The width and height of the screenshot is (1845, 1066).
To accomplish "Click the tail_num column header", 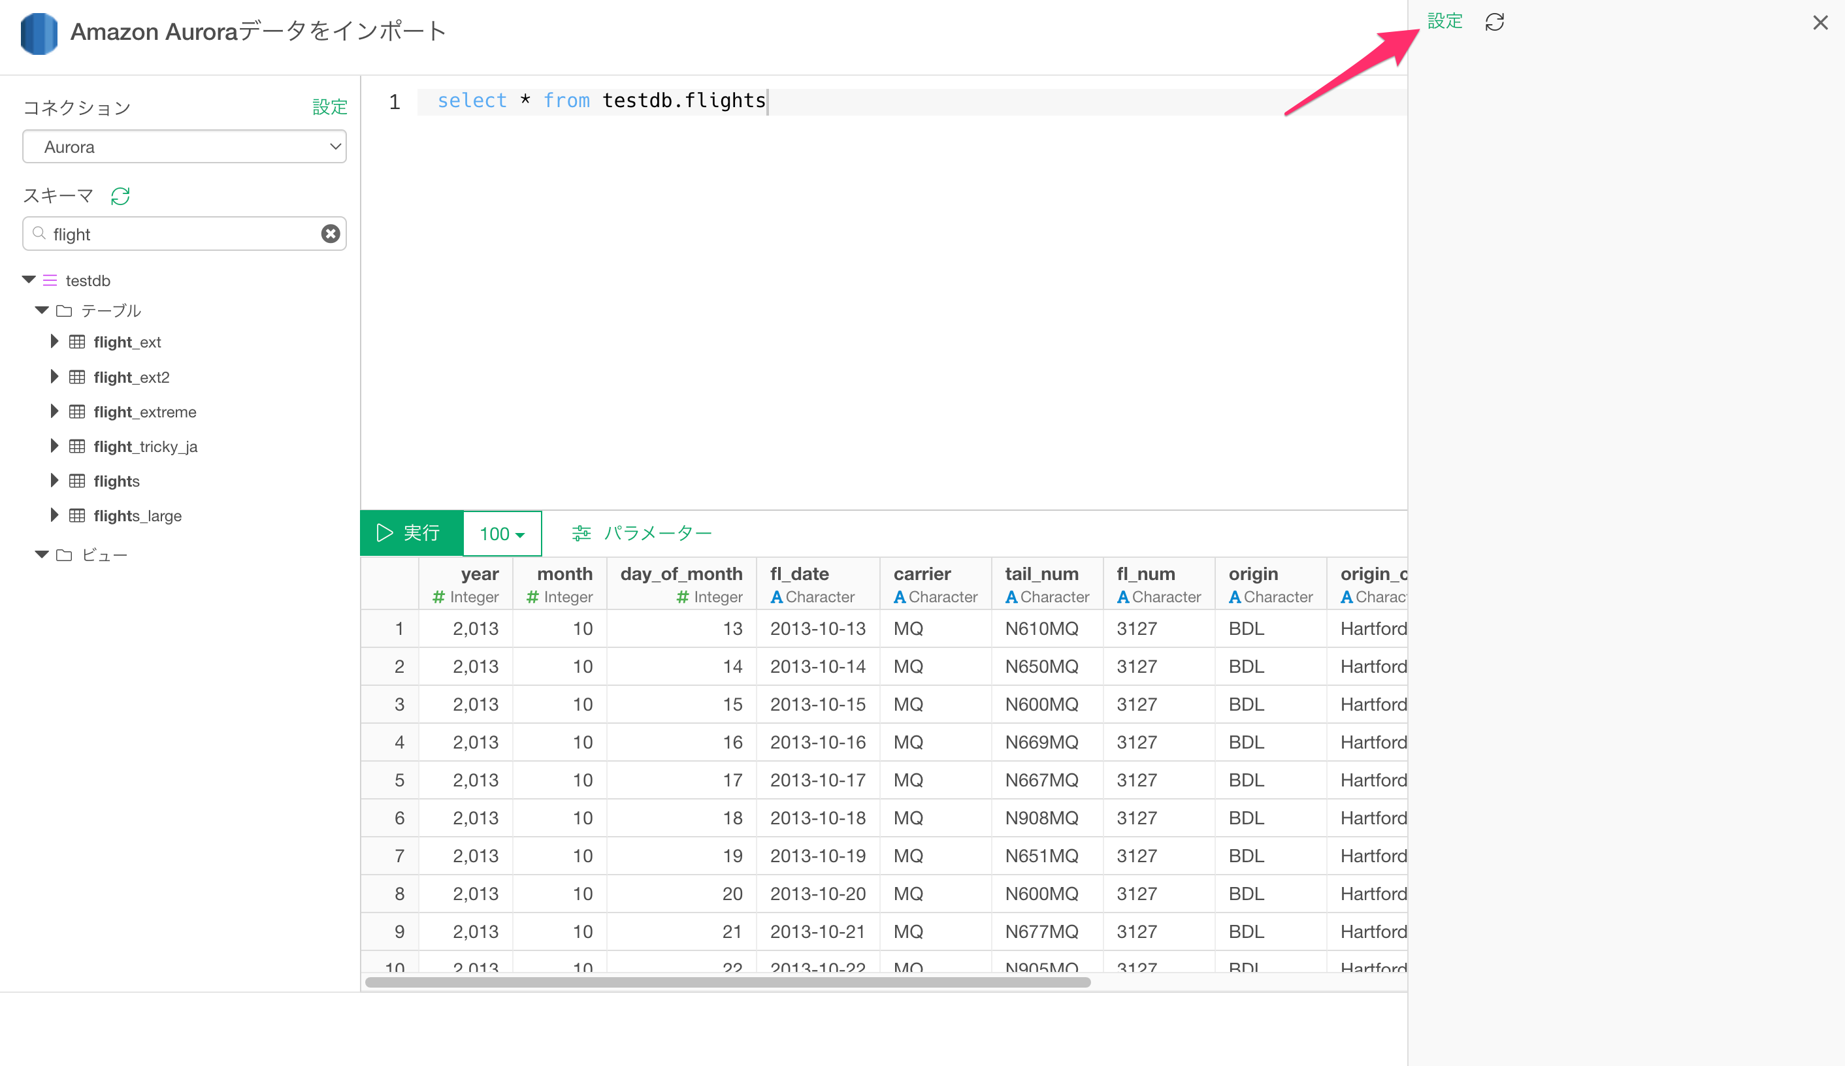I will pyautogui.click(x=1047, y=583).
